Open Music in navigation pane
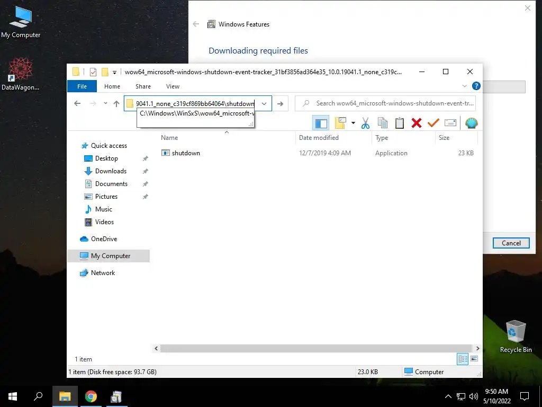The image size is (542, 407). (x=103, y=209)
